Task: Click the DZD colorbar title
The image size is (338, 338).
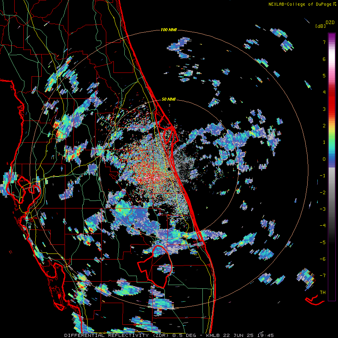Action: (330, 23)
